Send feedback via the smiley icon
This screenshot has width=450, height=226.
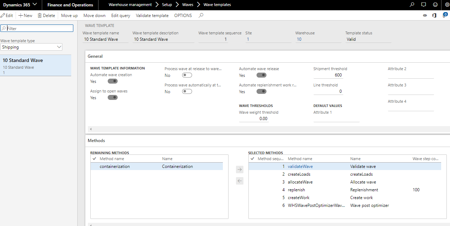tap(435, 5)
